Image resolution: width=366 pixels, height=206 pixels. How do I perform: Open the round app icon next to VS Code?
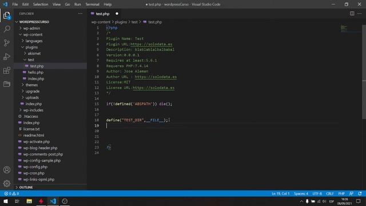click(65, 201)
